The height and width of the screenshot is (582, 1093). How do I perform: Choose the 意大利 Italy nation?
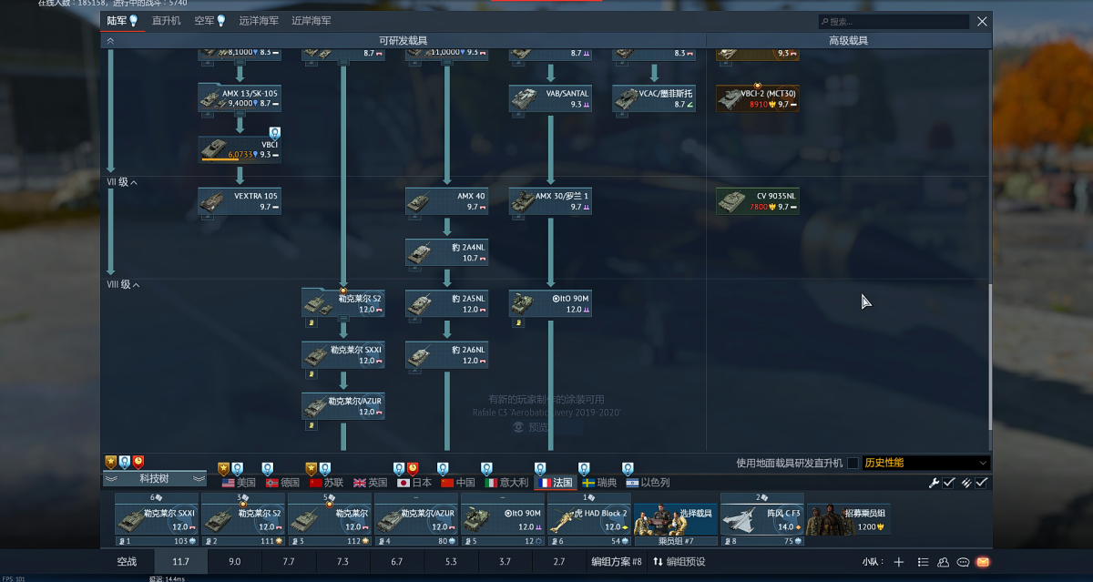pyautogui.click(x=506, y=483)
